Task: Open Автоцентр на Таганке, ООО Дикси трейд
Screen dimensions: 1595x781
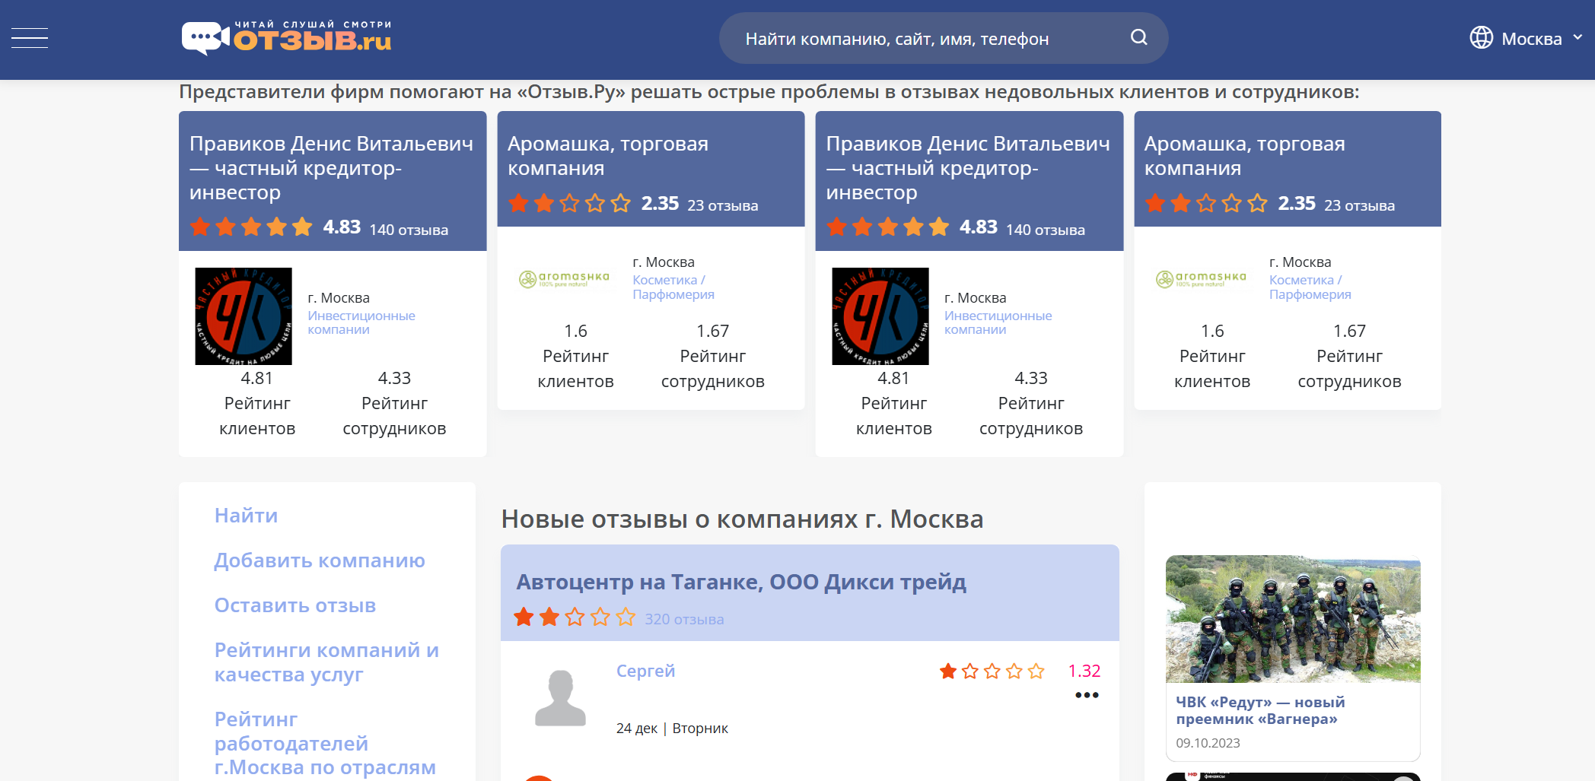Action: click(741, 582)
